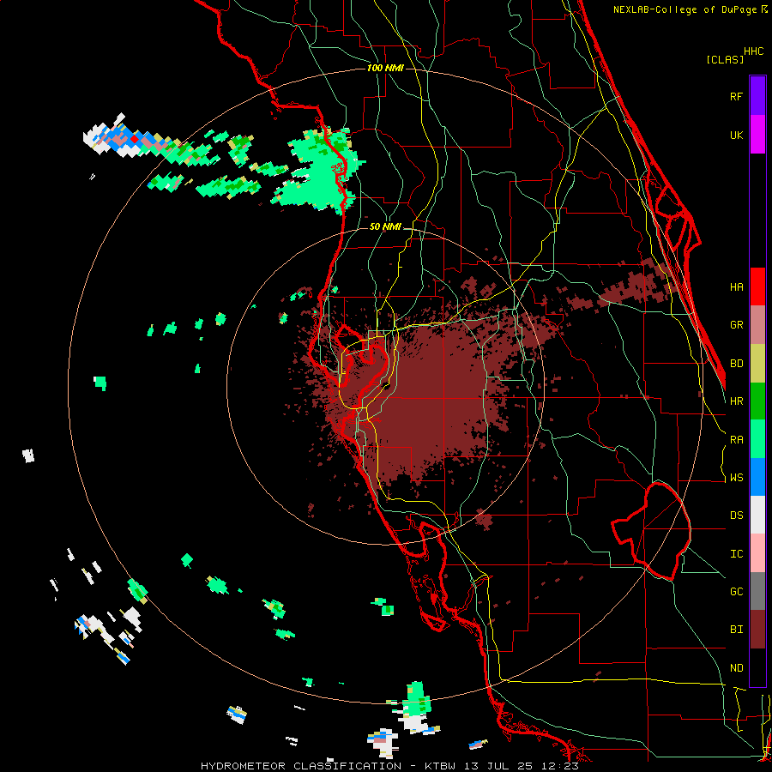This screenshot has width=772, height=772.
Task: Click the GR legend label
Action: click(737, 325)
